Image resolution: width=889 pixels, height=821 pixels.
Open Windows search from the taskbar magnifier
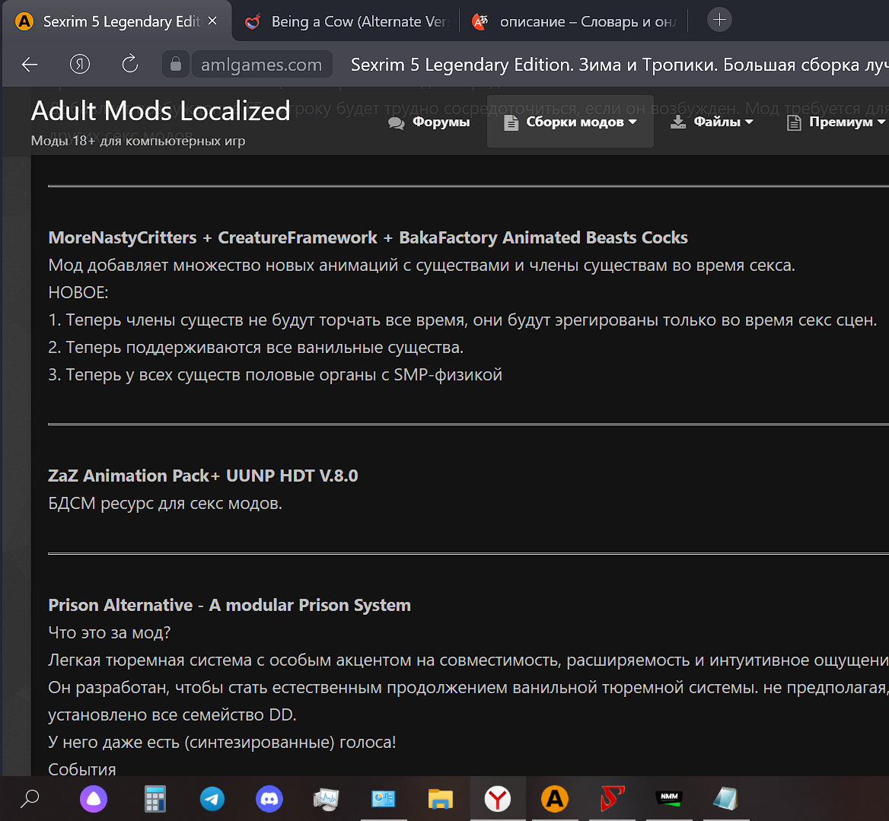[30, 799]
